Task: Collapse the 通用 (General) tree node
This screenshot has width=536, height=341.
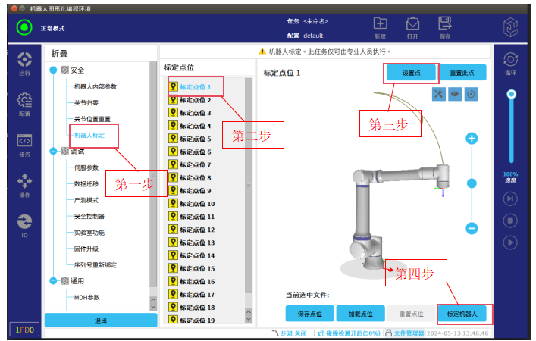Action: 54,280
